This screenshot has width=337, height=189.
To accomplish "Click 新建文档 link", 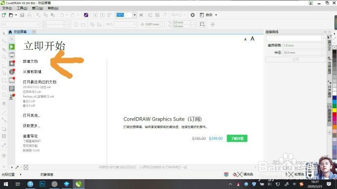I will coord(30,62).
